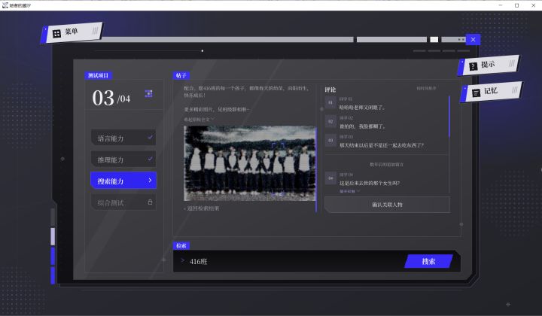This screenshot has height=316, width=542.
Task: Click the 帖子 section label
Action: [181, 75]
